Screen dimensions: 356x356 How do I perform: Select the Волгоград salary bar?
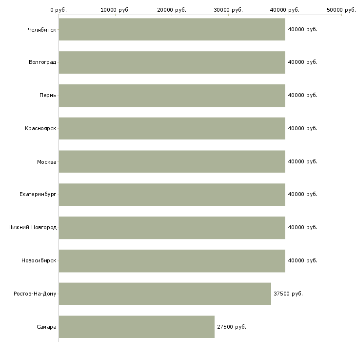click(172, 62)
